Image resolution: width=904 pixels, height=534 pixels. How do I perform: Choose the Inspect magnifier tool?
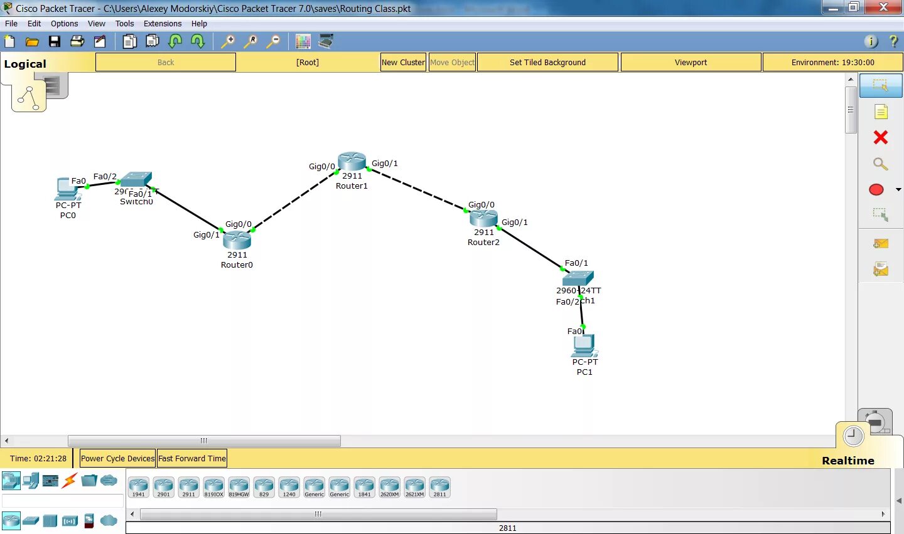[x=880, y=164]
